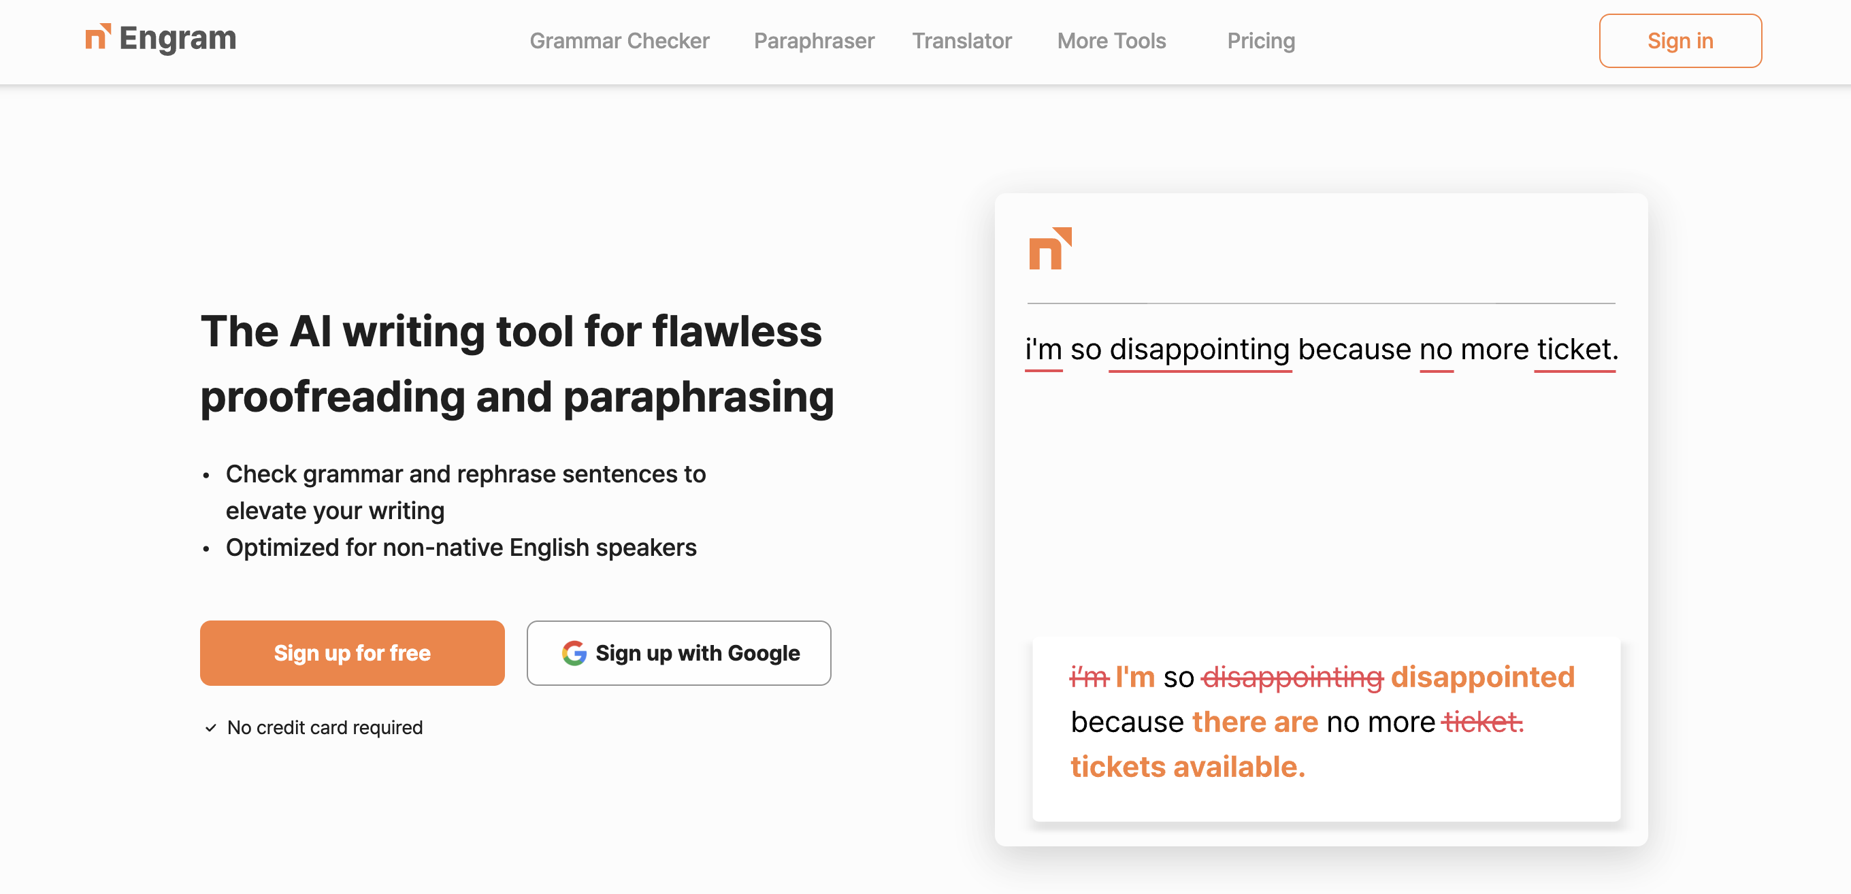Click the underlined word ticket in sample

coord(1573,350)
